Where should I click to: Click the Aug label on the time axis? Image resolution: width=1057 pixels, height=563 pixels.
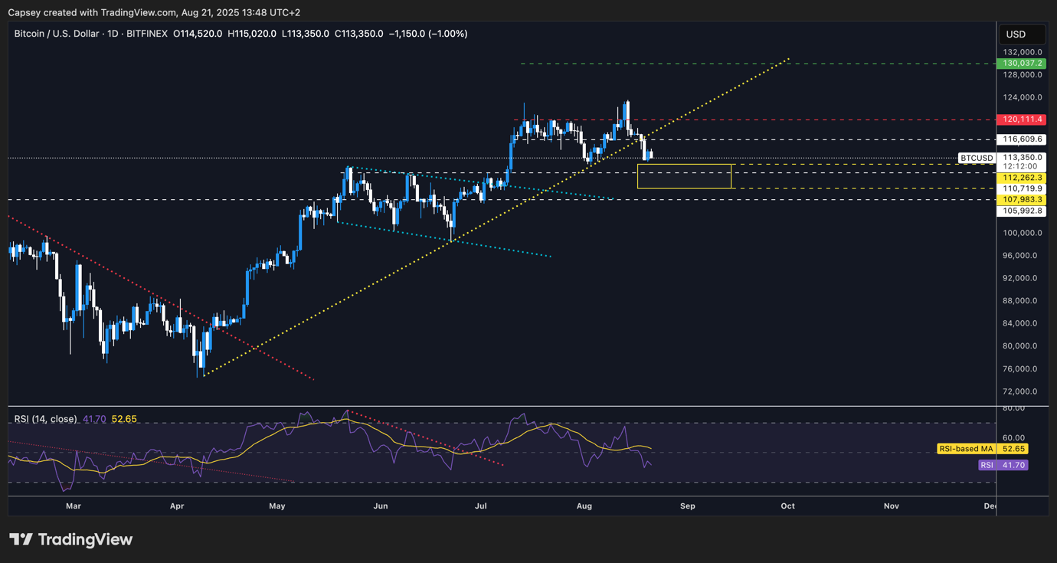tap(584, 506)
